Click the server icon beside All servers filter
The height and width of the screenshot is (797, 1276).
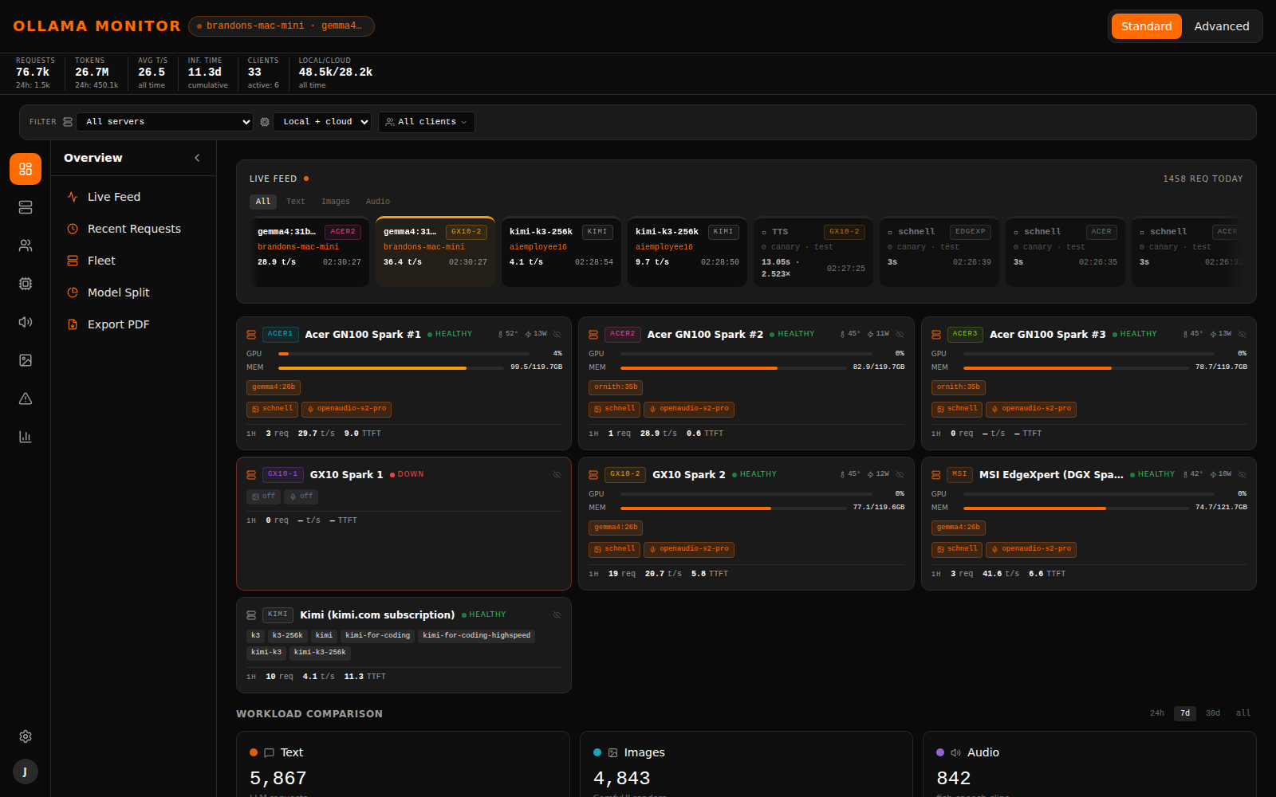[x=68, y=122]
